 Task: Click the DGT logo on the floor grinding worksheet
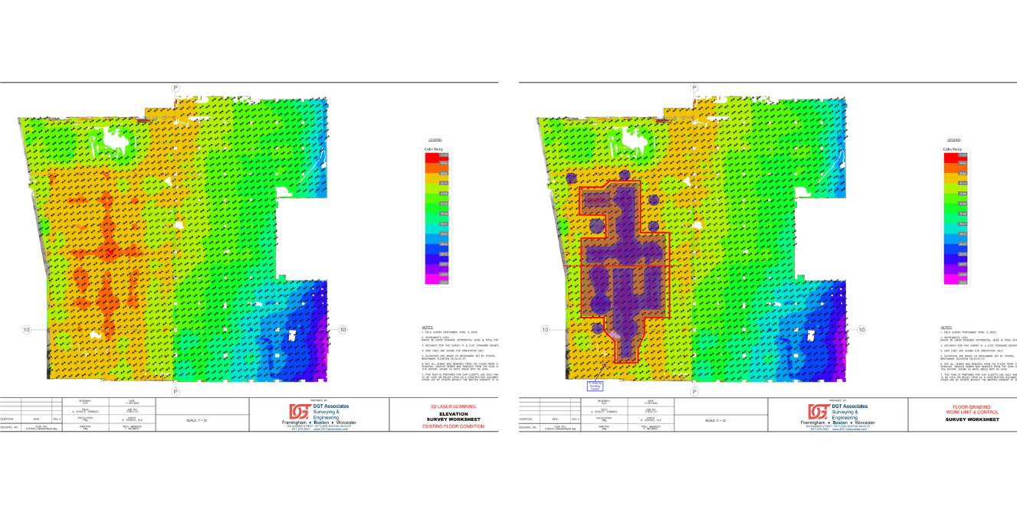point(816,412)
